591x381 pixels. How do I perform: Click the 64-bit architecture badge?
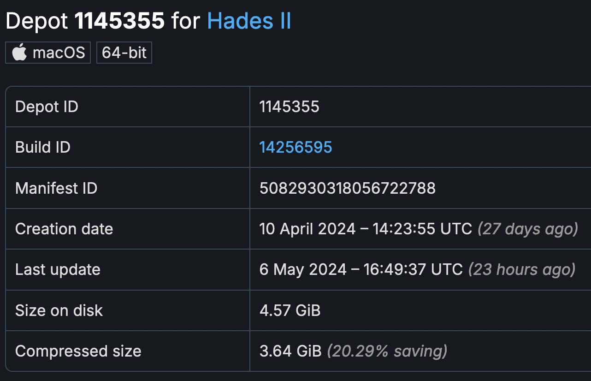124,53
